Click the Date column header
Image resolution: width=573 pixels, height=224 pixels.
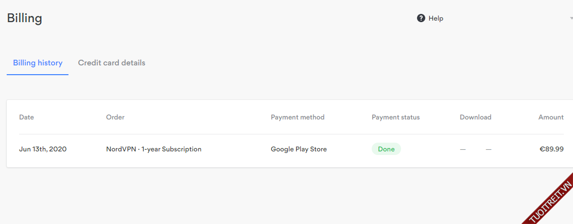26,117
